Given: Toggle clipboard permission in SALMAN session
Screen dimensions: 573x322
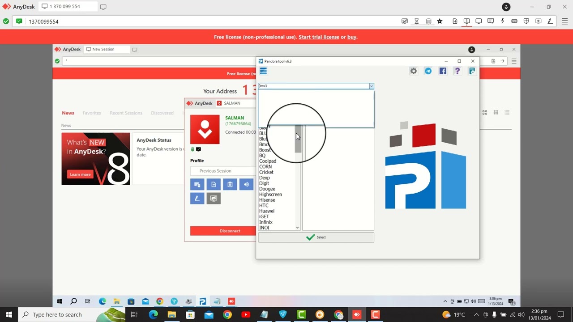Looking at the screenshot, I should 230,184.
